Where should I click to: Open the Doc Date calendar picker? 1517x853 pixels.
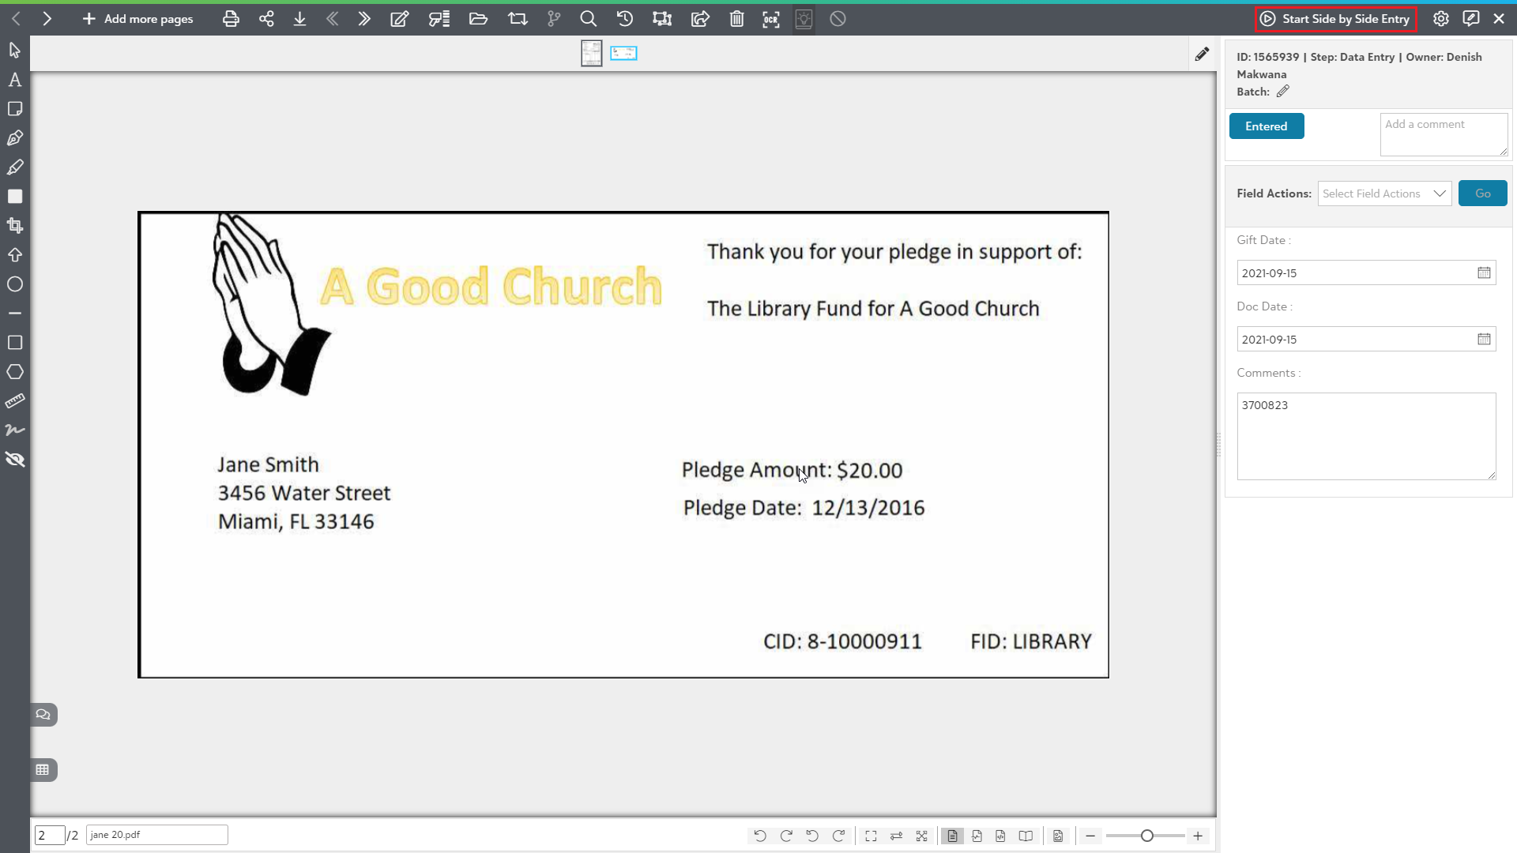1484,339
